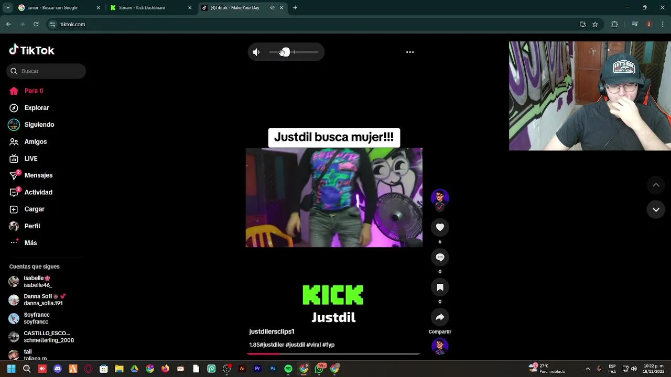Open Spotify from the taskbar
Image resolution: width=671 pixels, height=377 pixels.
(288, 369)
